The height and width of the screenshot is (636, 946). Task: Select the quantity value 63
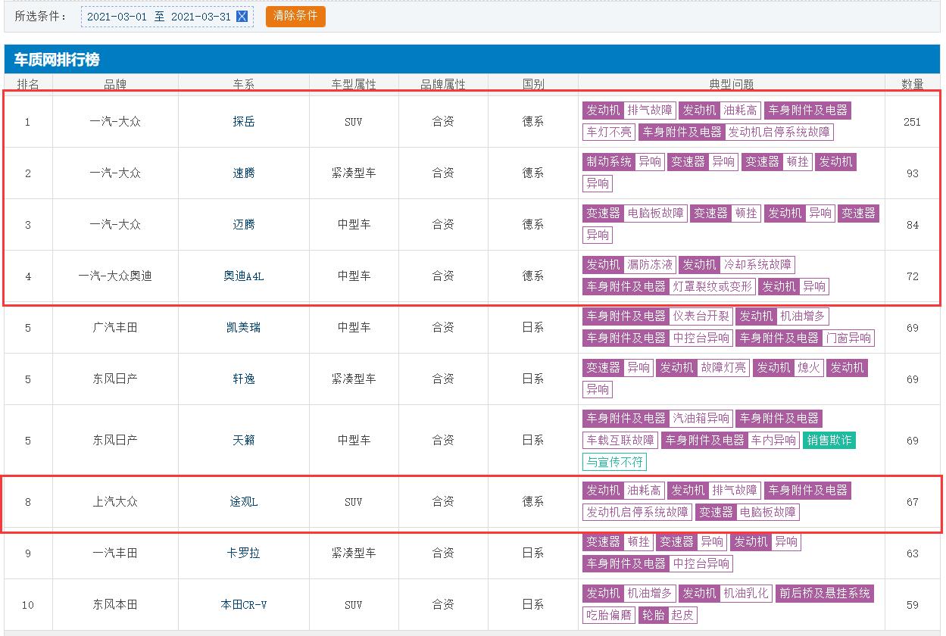(x=912, y=553)
